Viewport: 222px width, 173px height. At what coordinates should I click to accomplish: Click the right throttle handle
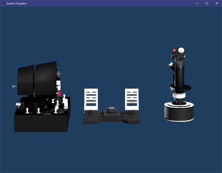coord(45,79)
